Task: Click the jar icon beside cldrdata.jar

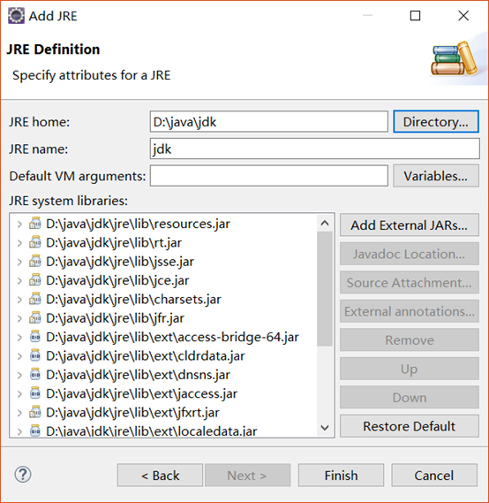Action: click(x=35, y=355)
